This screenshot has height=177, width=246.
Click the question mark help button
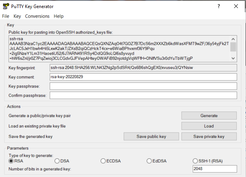point(219,6)
